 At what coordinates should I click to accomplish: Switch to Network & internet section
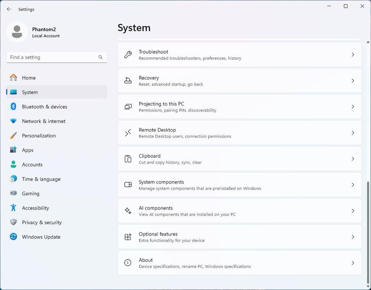point(43,121)
